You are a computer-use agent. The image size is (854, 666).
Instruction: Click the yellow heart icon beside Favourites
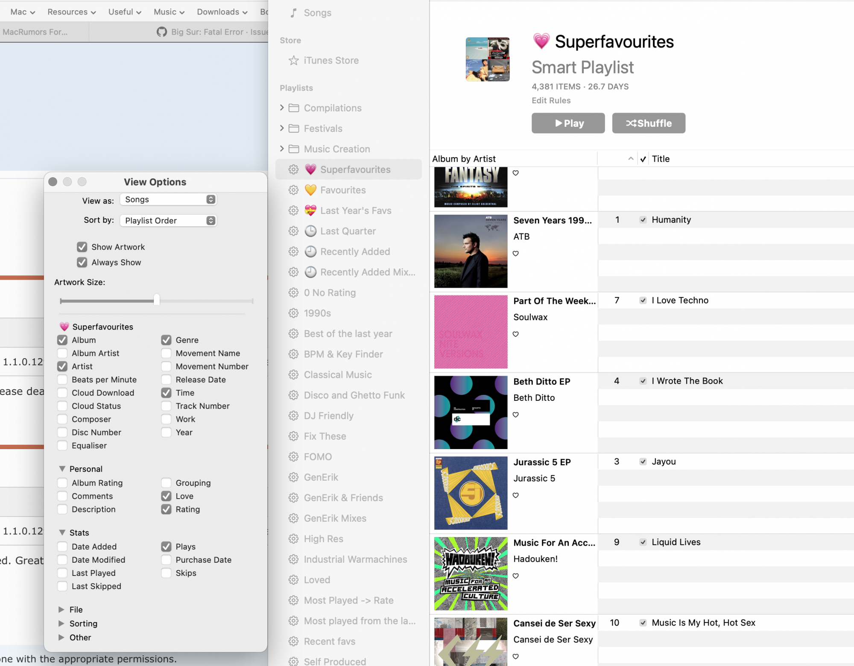(310, 190)
